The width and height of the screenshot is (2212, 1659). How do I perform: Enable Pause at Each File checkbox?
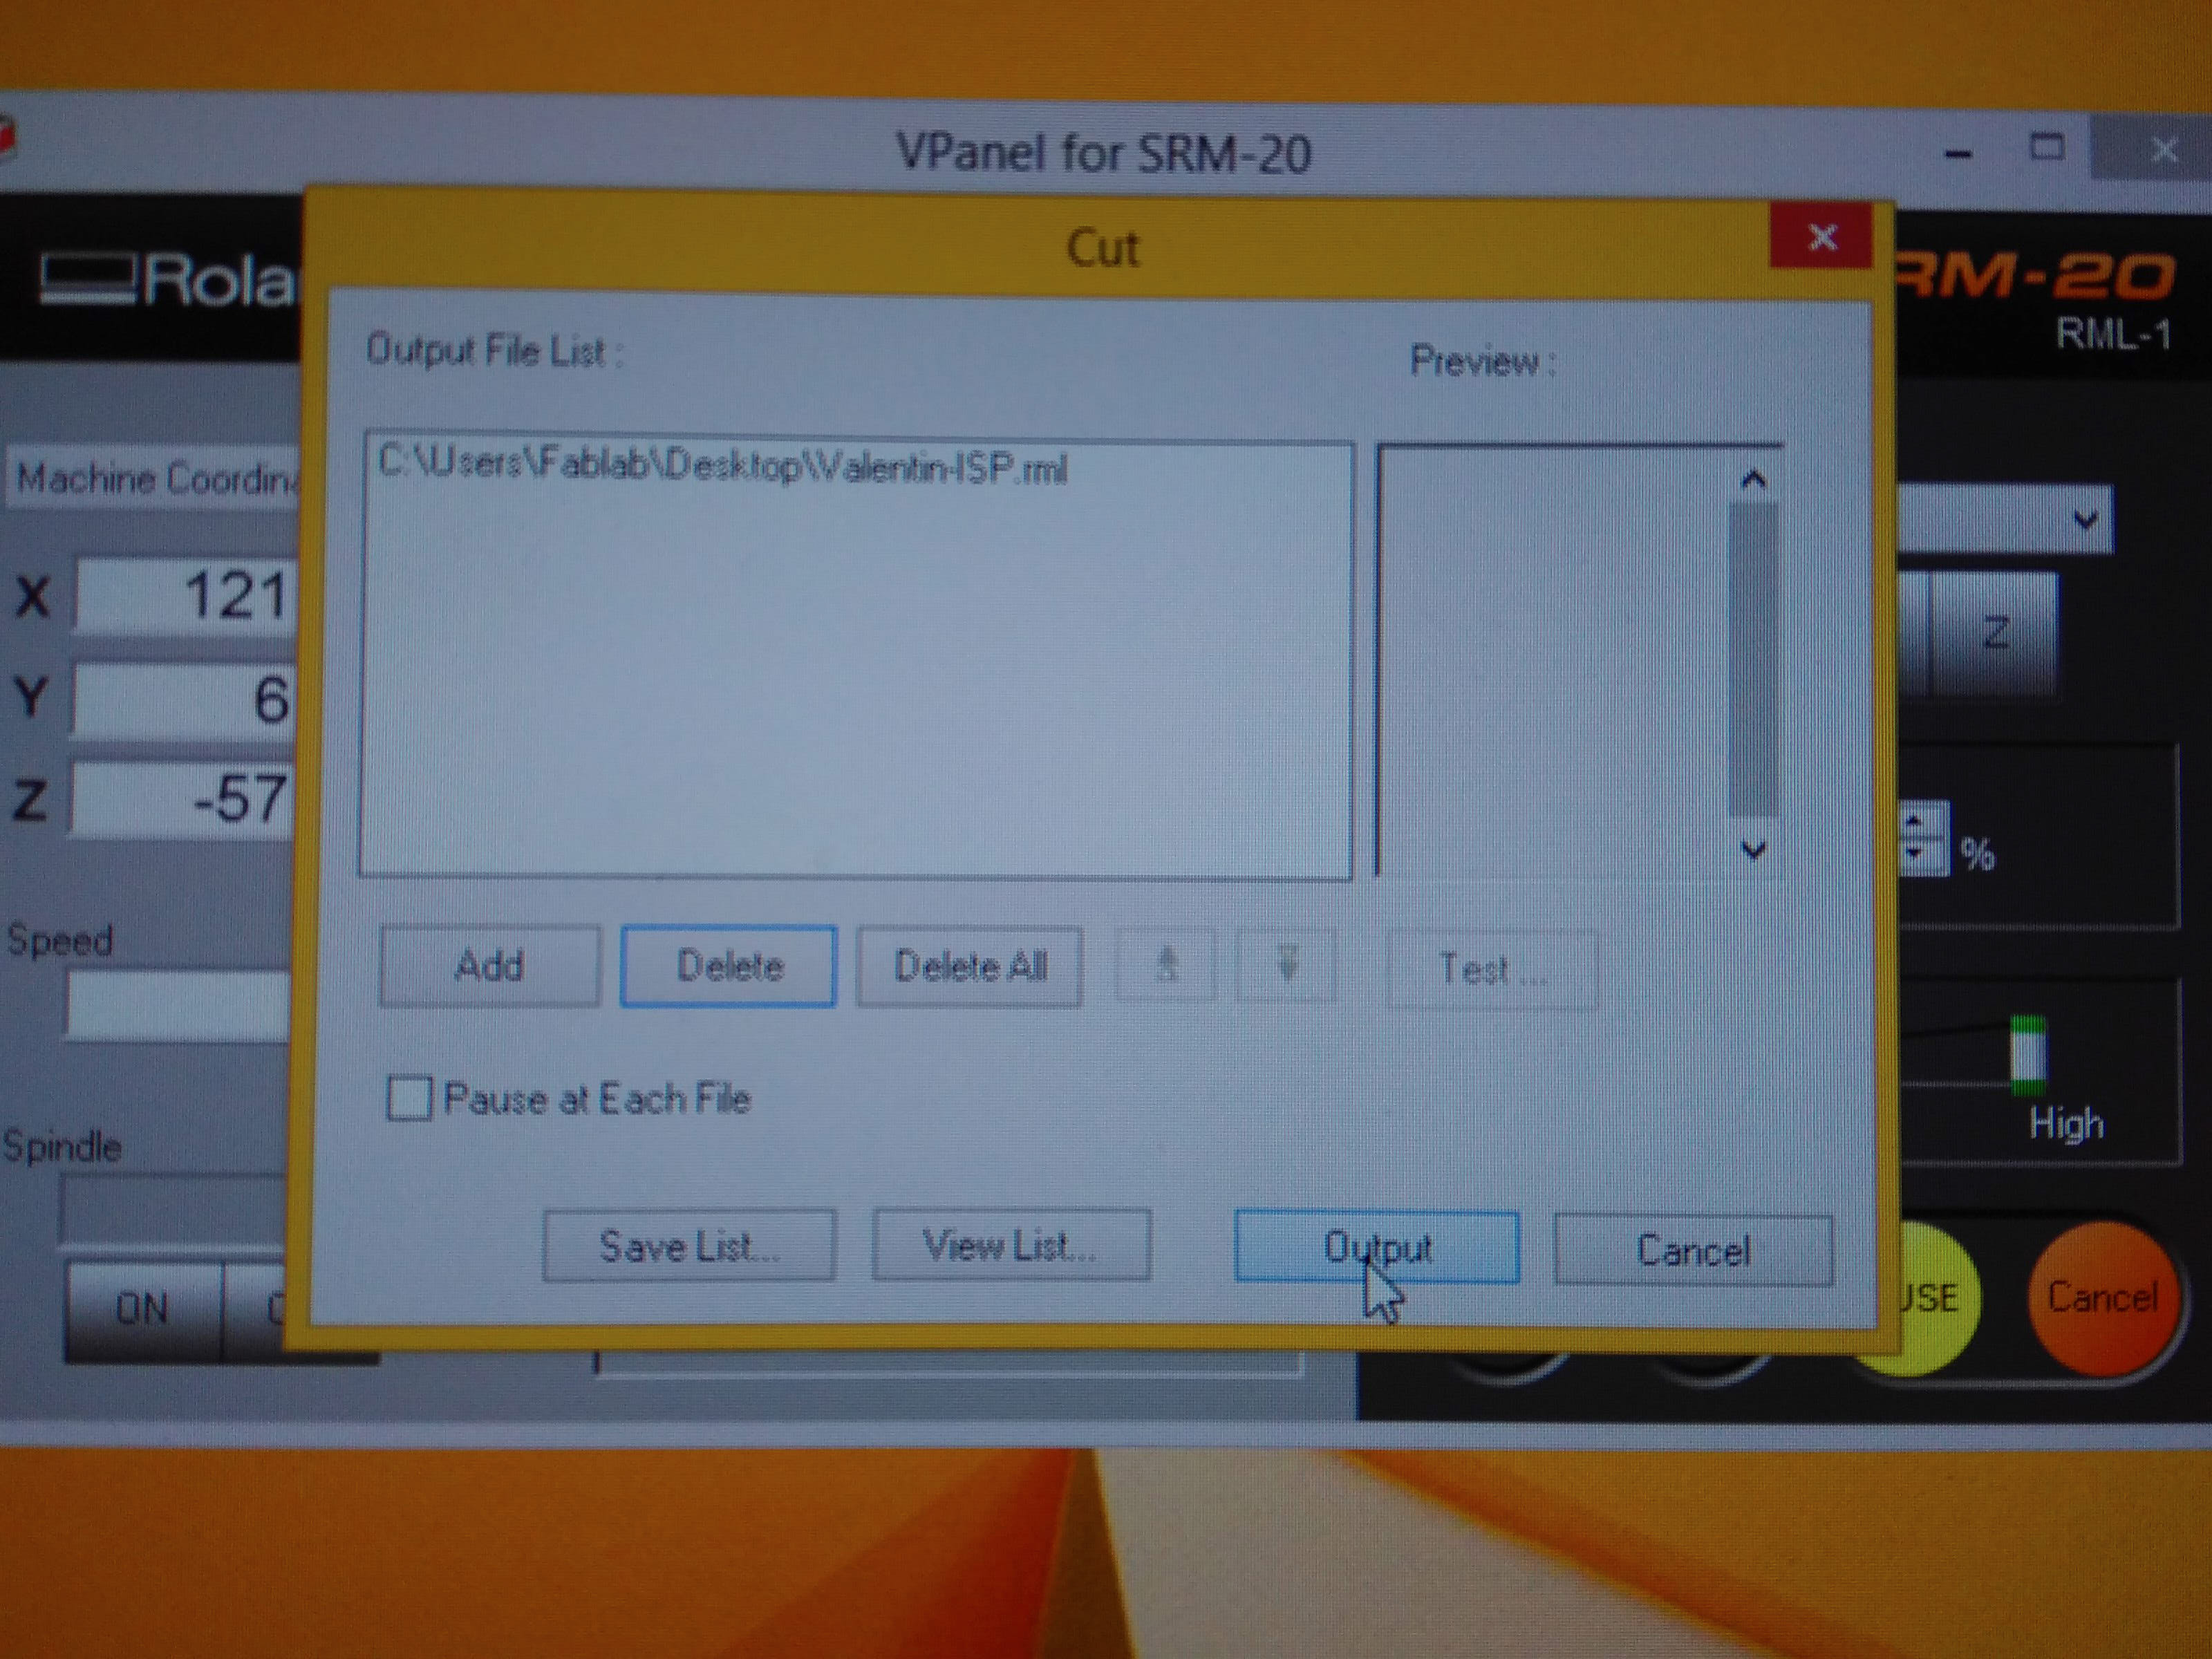point(409,1098)
